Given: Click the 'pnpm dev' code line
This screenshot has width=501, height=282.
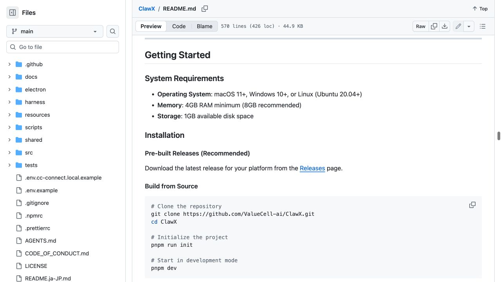Looking at the screenshot, I should (164, 268).
